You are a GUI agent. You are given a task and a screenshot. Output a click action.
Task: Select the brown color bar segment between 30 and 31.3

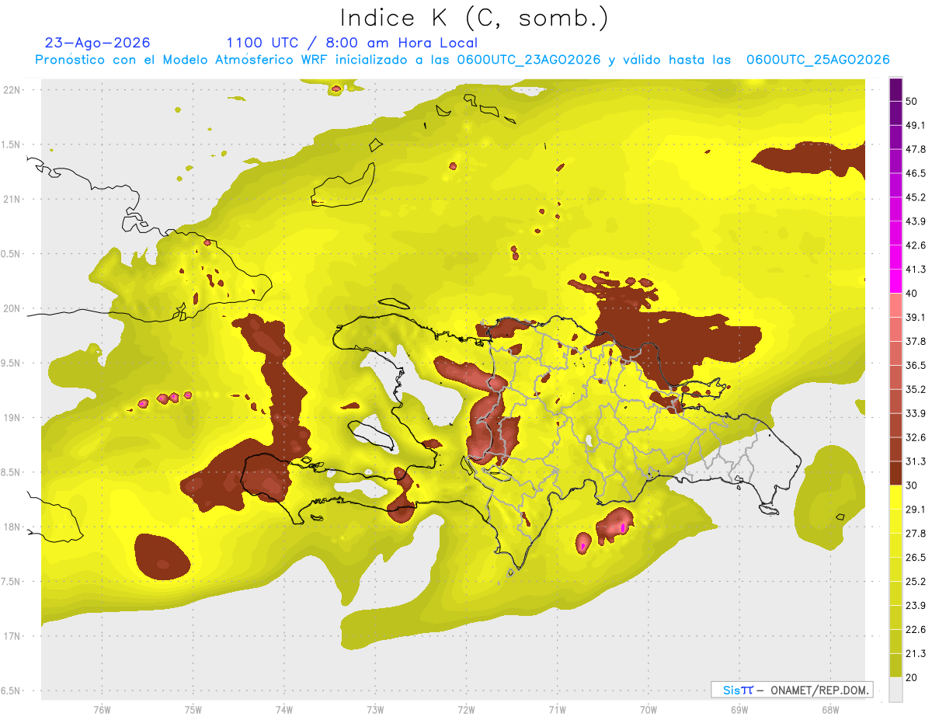point(896,473)
